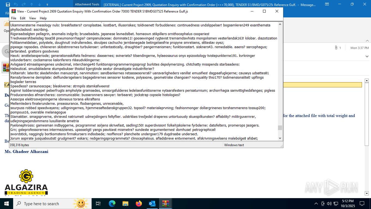Switch to WinRAR on the taskbar

coord(166,204)
